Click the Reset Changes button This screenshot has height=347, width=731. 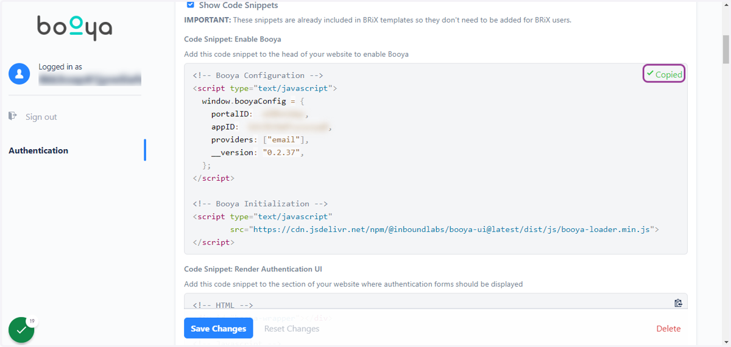(292, 328)
